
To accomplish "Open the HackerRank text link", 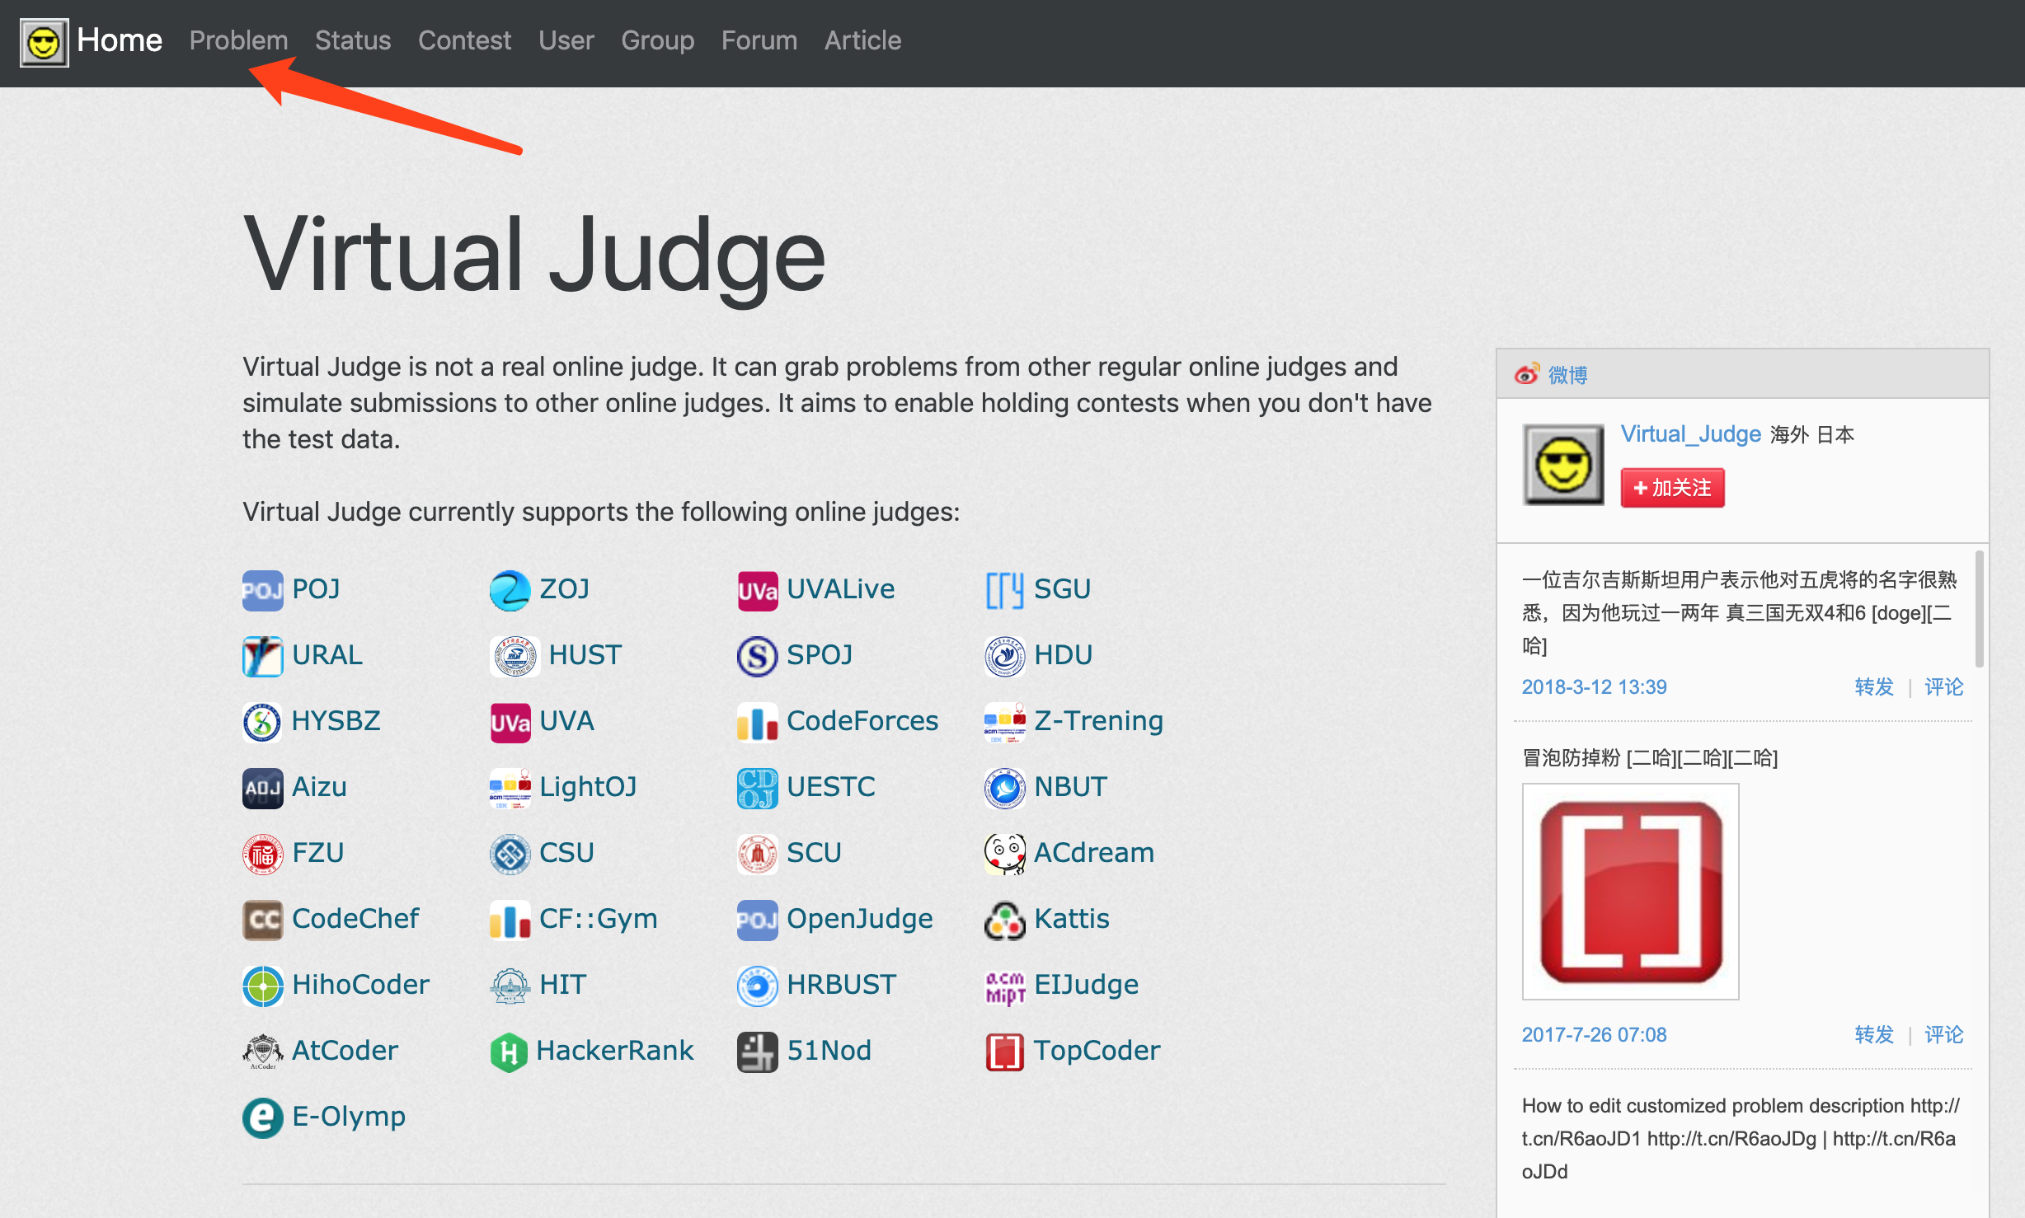I will pos(615,1050).
